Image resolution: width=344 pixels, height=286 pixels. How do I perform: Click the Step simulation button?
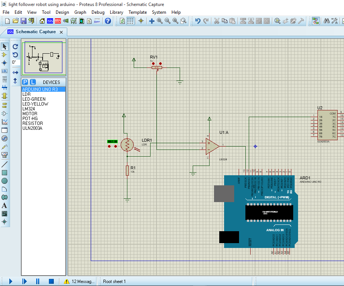[x=24, y=281]
